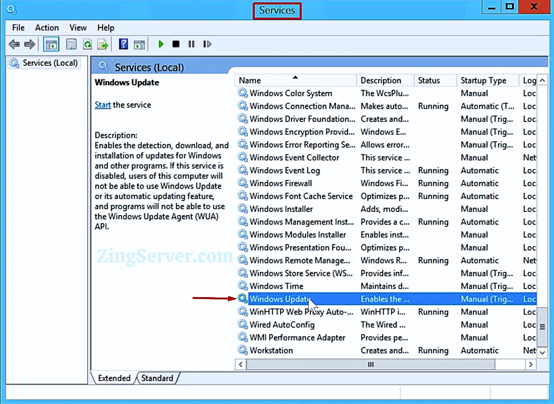
Task: Sort by the Description column header
Action: coord(385,80)
